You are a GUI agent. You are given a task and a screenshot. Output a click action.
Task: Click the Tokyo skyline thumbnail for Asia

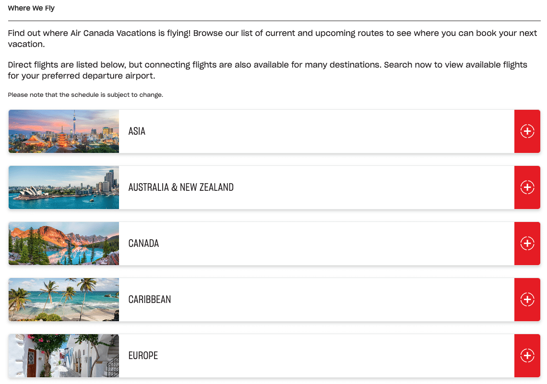click(x=64, y=131)
